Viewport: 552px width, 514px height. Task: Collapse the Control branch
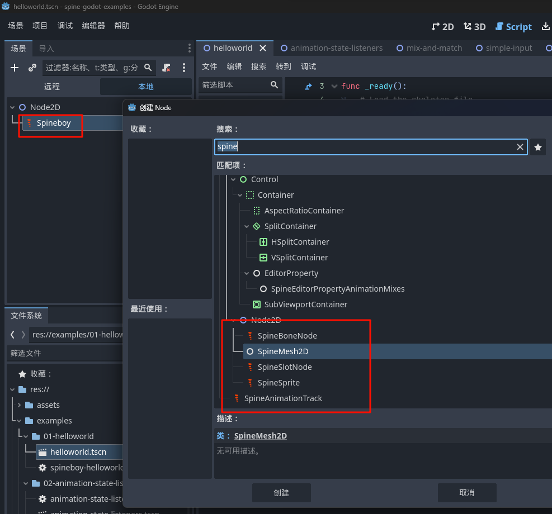[233, 180]
